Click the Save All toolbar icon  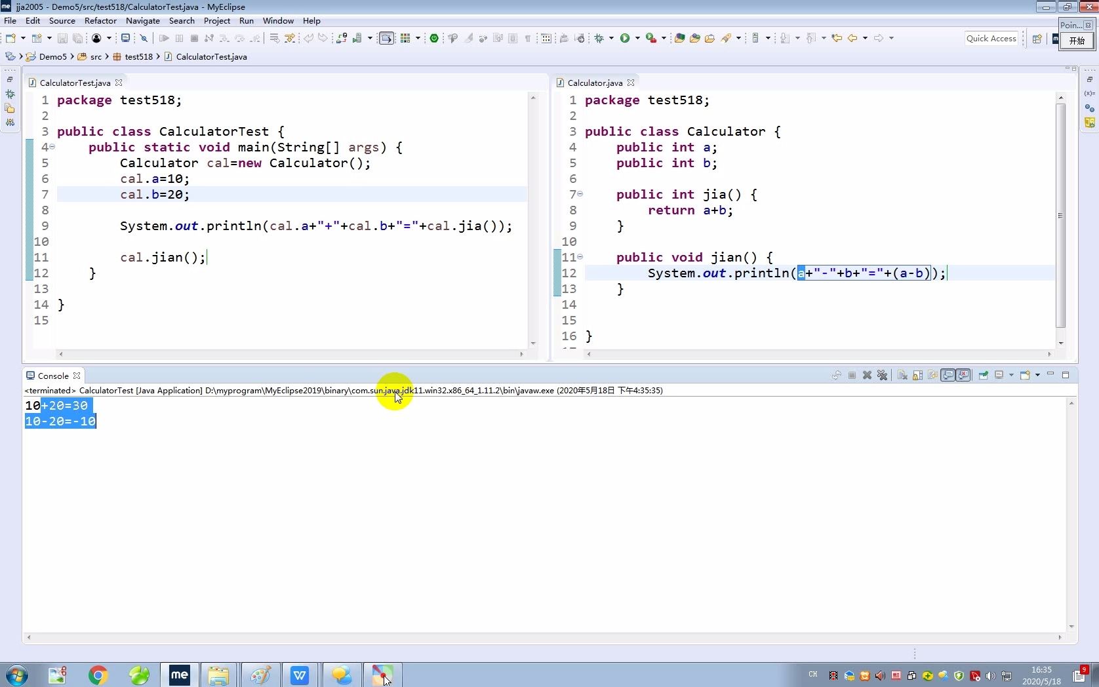click(77, 38)
